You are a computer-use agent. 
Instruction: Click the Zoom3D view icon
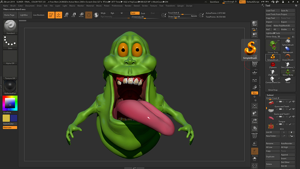(x=254, y=121)
